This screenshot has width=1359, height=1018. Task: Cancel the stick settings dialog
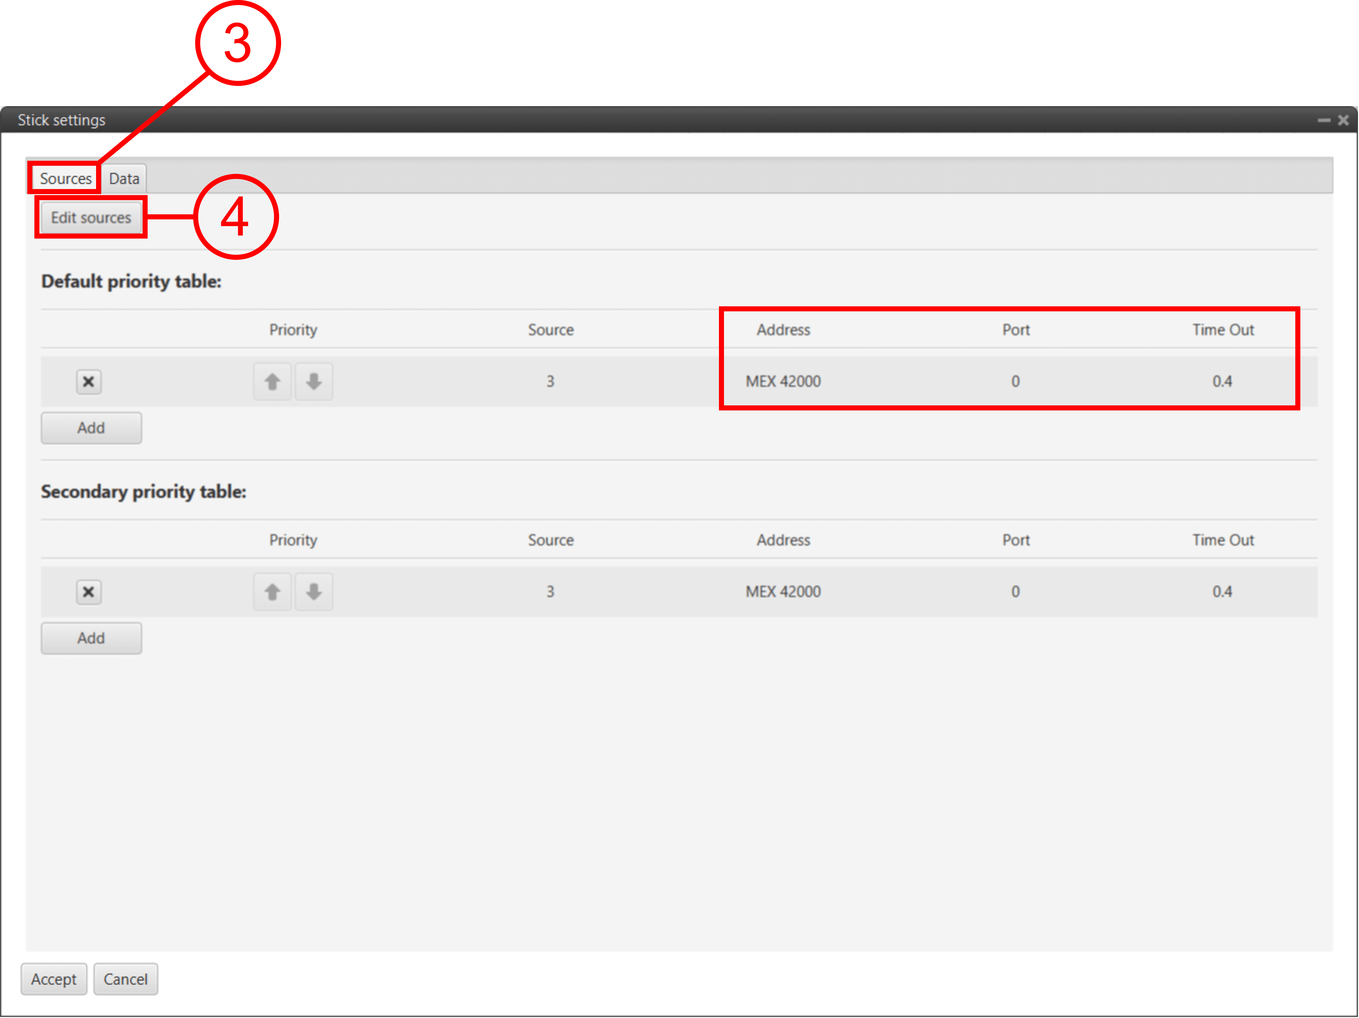tap(125, 979)
